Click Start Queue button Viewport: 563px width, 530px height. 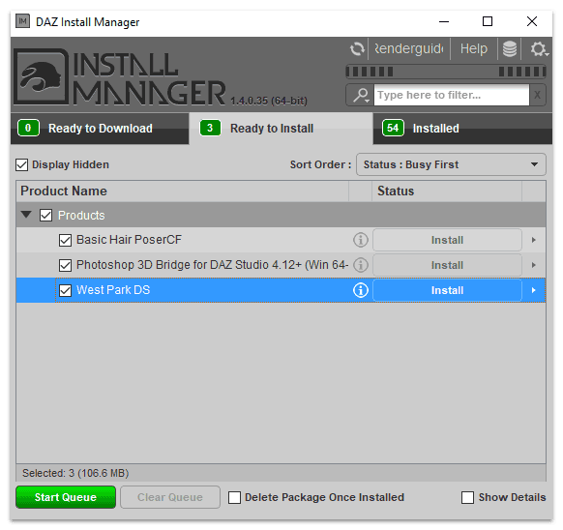point(66,497)
